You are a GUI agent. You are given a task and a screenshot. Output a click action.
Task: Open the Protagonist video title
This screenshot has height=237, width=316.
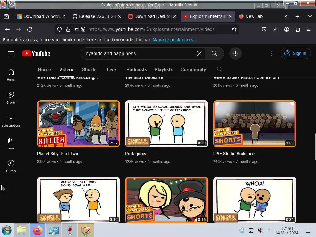coord(136,154)
